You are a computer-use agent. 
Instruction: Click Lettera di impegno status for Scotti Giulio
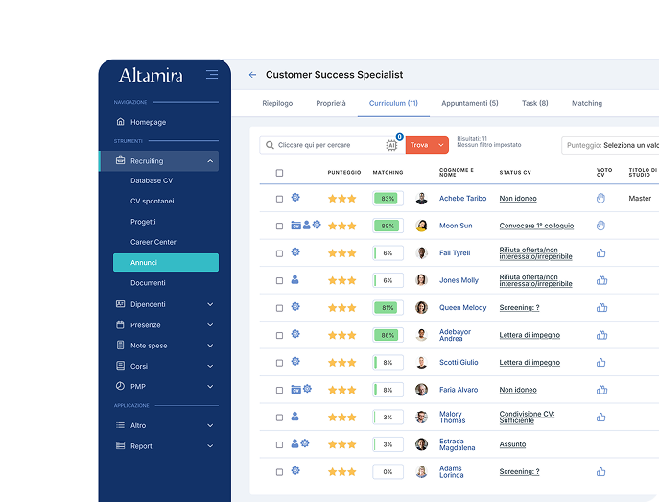click(x=530, y=362)
